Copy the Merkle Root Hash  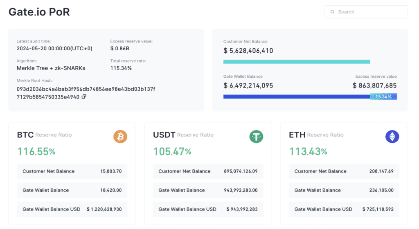[84, 97]
